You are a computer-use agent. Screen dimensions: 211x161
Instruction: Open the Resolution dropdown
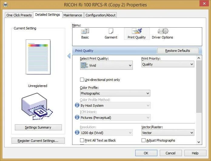point(106,133)
